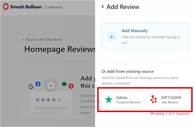Click 'Or Add from existing source' heading
This screenshot has width=194, height=127.
[127, 71]
